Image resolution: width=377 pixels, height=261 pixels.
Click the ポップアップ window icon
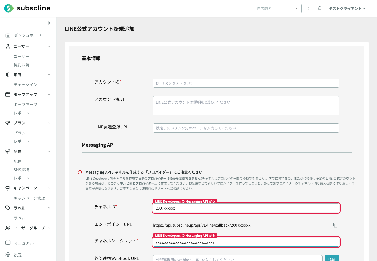tap(8, 94)
